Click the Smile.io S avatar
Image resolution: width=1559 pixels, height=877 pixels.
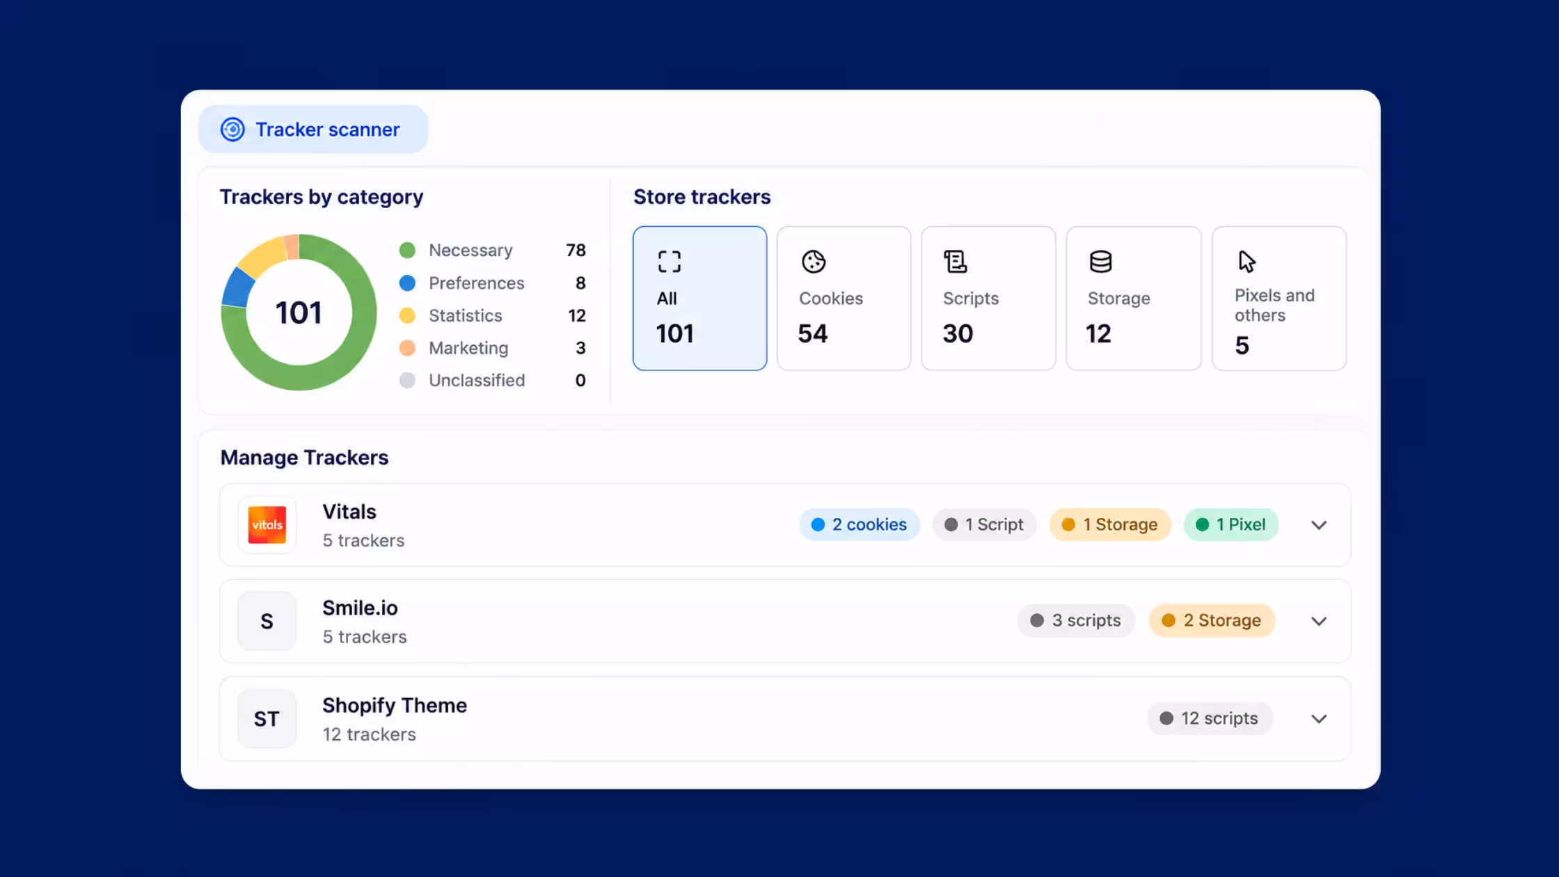tap(267, 621)
